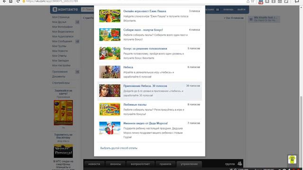Image resolution: width=303 pixels, height=170 pixels.
Task: Select the Именное видео от Деда Мороза title
Action: [145, 123]
